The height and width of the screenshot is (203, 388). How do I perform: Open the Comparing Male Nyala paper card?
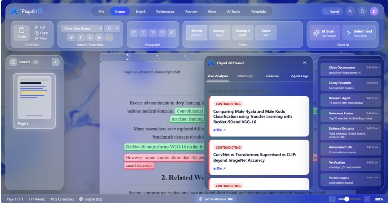(259, 116)
